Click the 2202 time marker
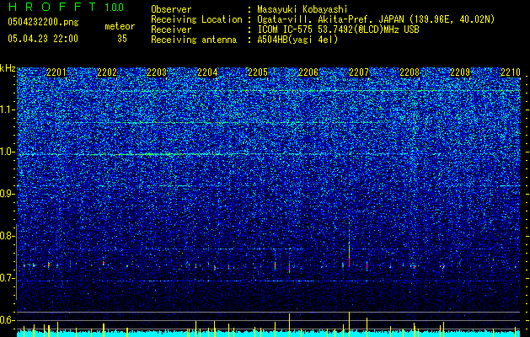This screenshot has width=530, height=337. pyautogui.click(x=107, y=72)
